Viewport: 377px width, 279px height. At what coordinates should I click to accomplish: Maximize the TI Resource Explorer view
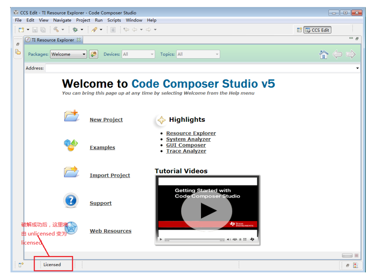[x=357, y=39]
